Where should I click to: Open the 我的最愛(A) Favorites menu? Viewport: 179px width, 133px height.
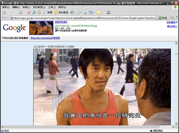[x=39, y=7]
